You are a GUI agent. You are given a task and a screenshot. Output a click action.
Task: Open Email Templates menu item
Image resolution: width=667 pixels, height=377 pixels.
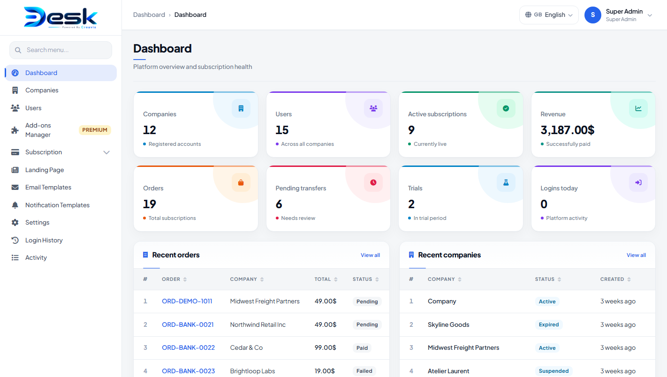click(61, 187)
